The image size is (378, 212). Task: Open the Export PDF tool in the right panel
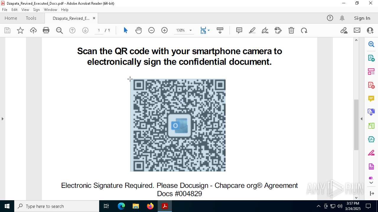pyautogui.click(x=371, y=58)
